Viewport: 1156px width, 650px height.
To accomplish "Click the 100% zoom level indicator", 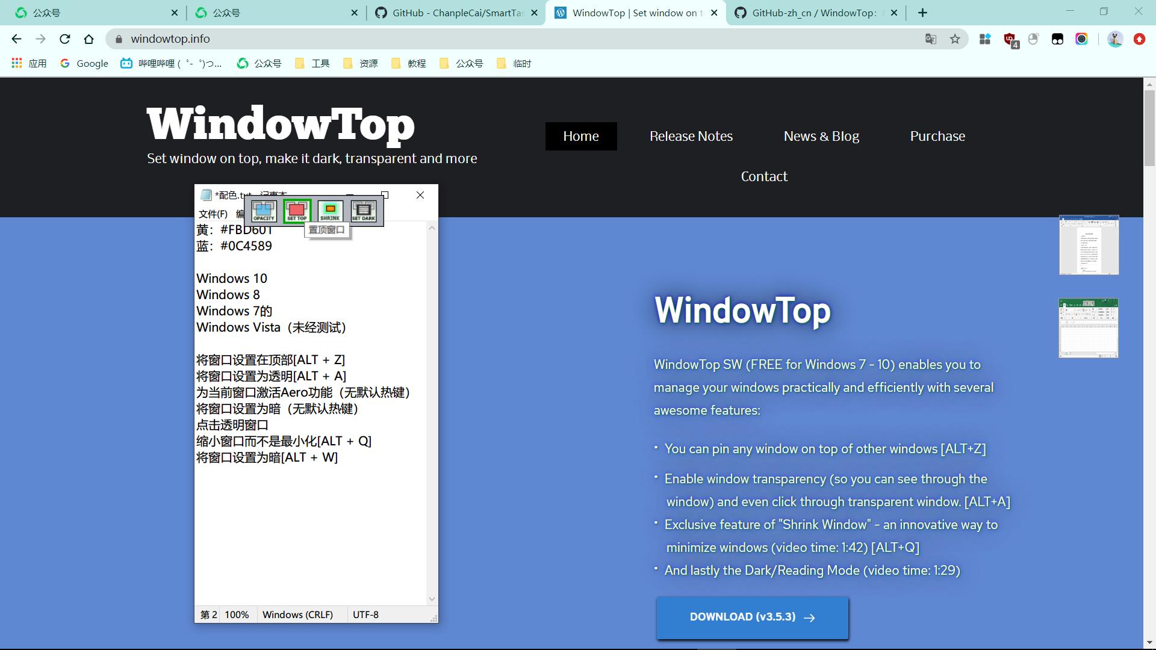I will (236, 615).
